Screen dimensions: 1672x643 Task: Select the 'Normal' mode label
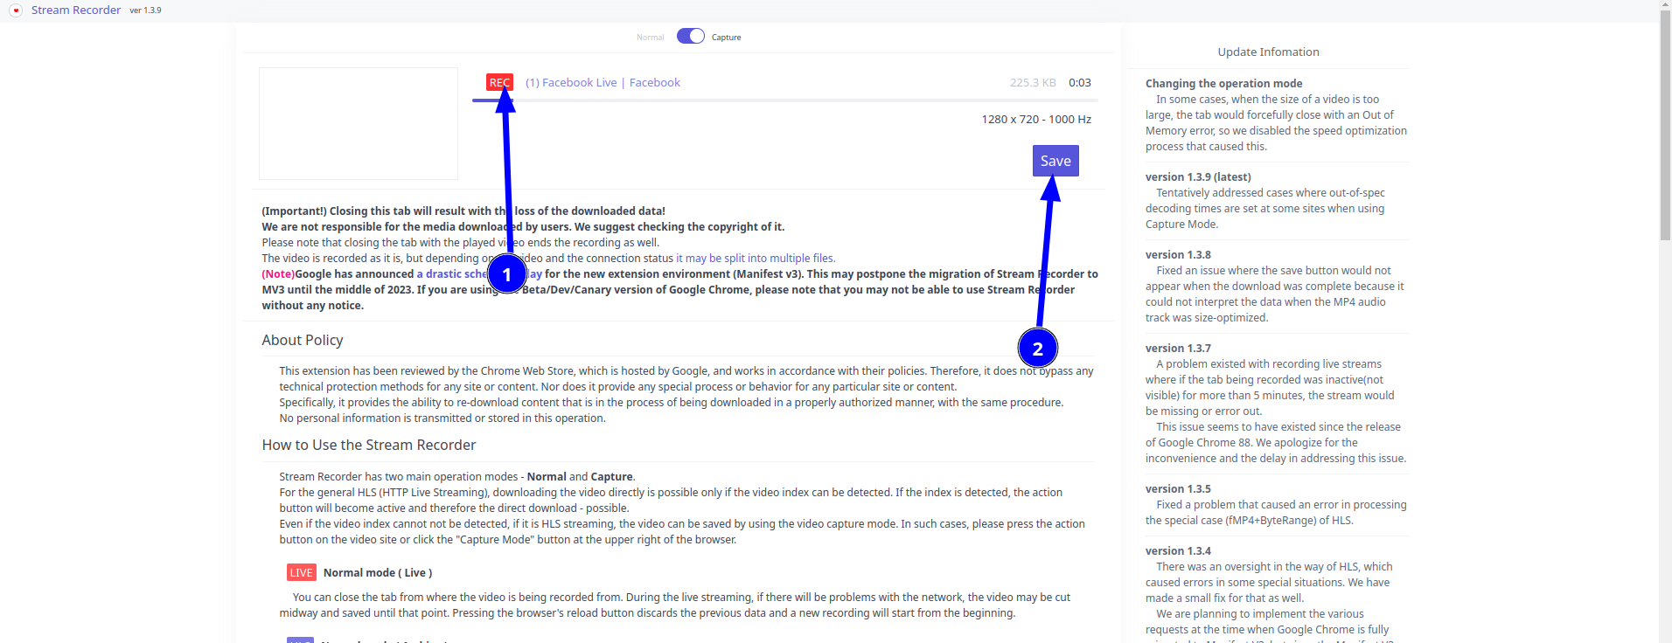click(650, 38)
